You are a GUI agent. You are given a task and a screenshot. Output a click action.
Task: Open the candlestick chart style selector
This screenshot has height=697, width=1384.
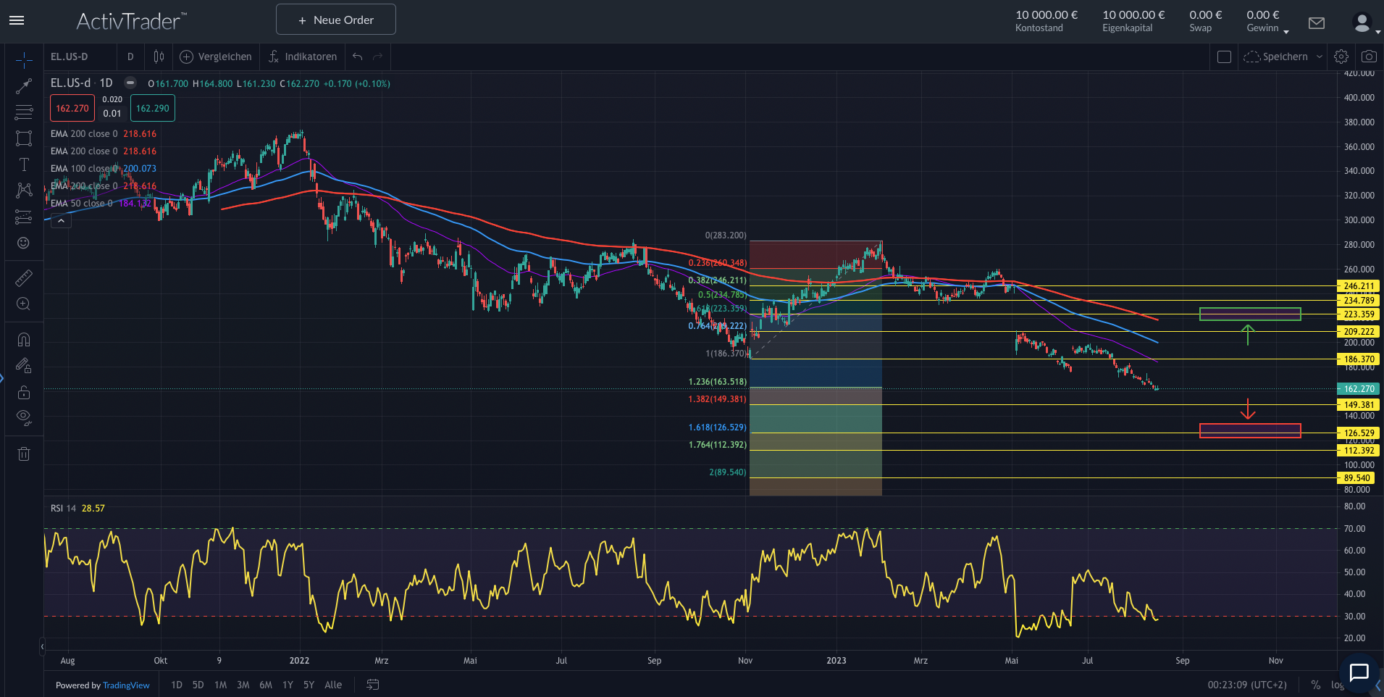point(159,57)
